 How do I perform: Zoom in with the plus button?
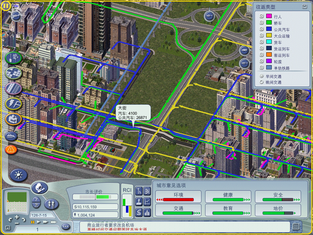(17, 217)
